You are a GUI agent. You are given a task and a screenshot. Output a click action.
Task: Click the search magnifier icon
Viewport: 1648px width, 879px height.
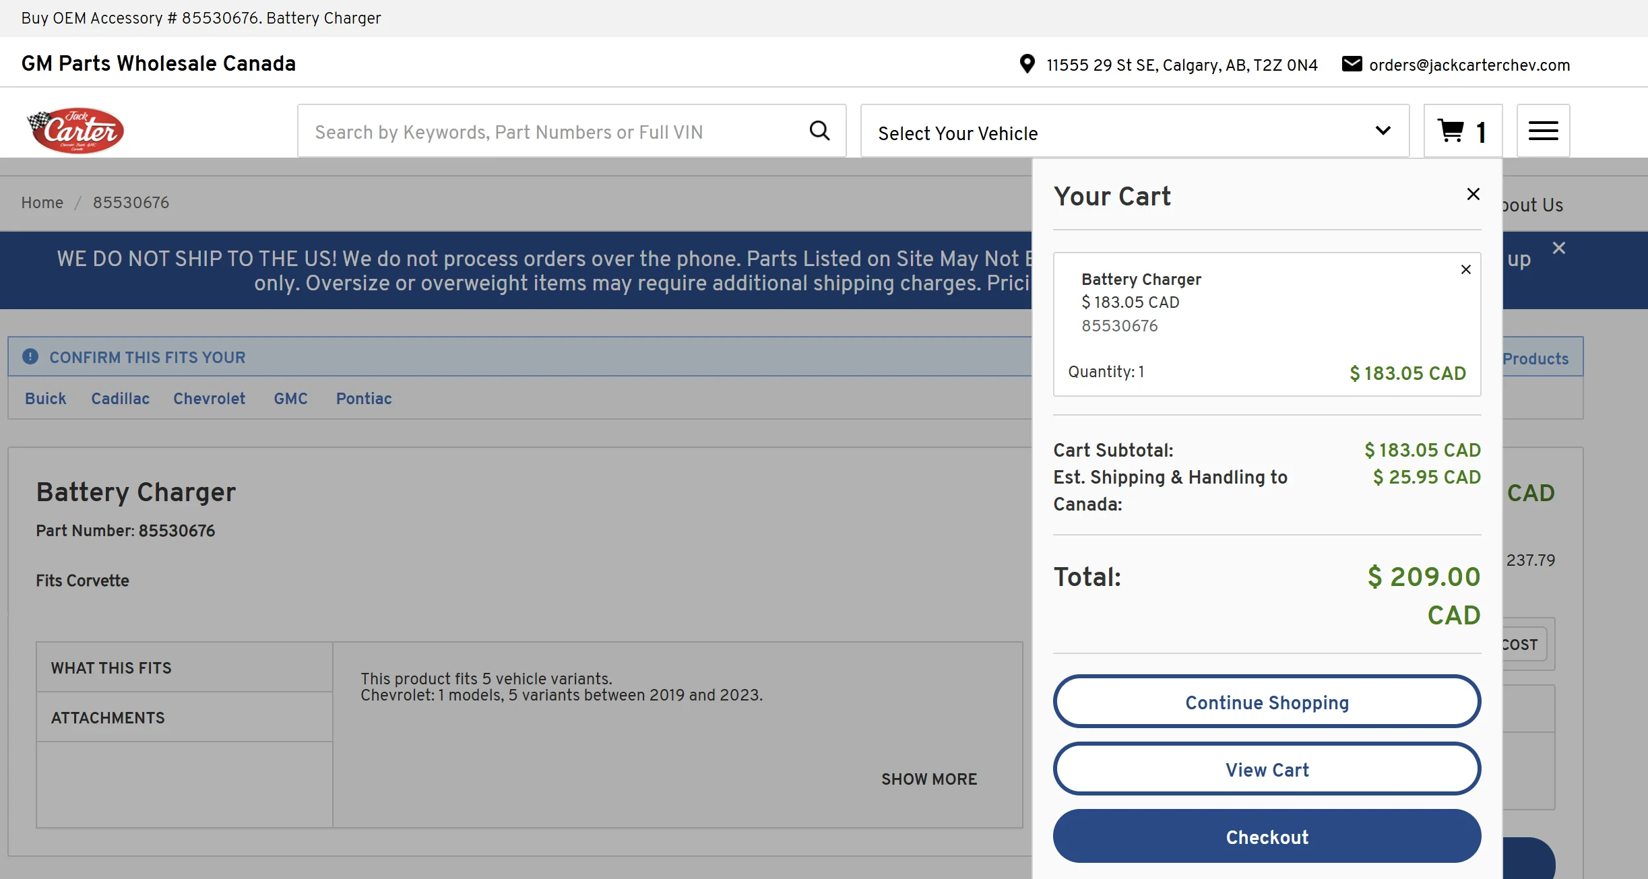(x=819, y=130)
